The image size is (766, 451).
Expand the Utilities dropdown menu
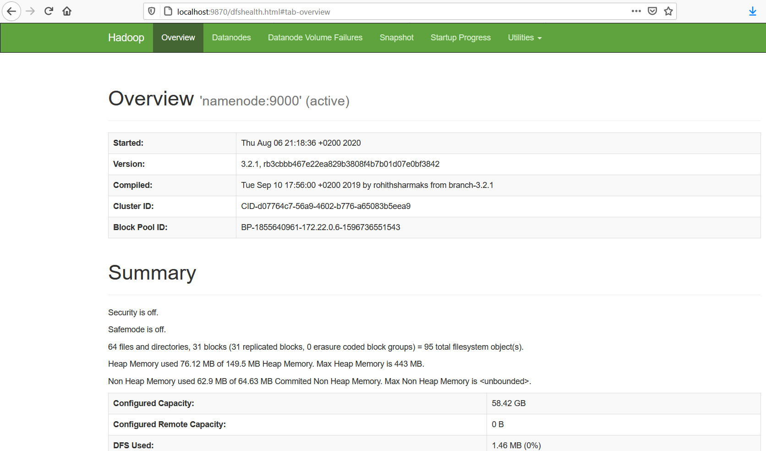pyautogui.click(x=525, y=38)
